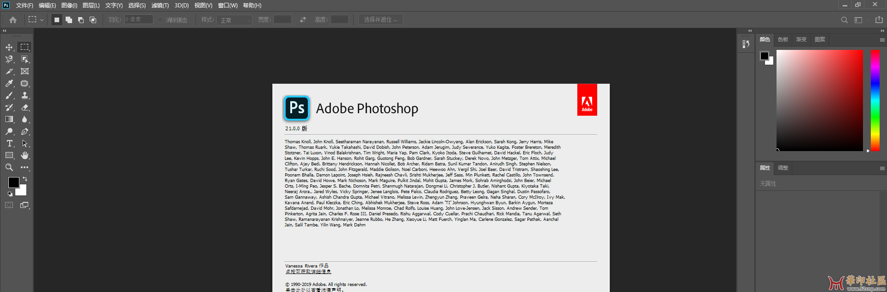Screen dimensions: 887x292
Task: Click the 选择并遮住 button
Action: click(380, 20)
